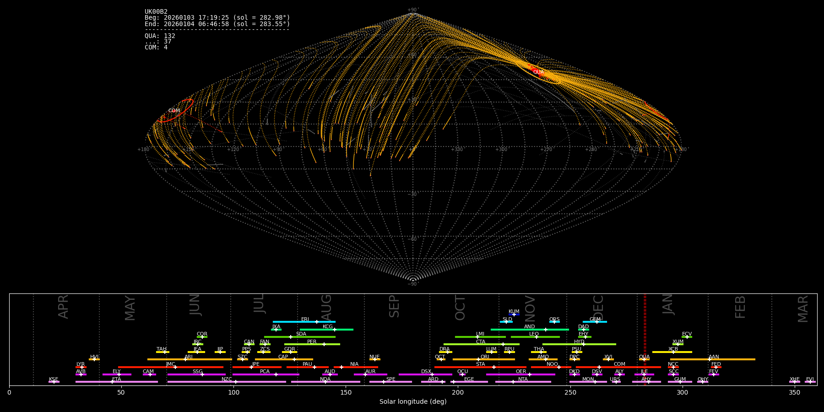Click the Solar longitude axis title
This screenshot has height=412, width=824.
[x=412, y=402]
